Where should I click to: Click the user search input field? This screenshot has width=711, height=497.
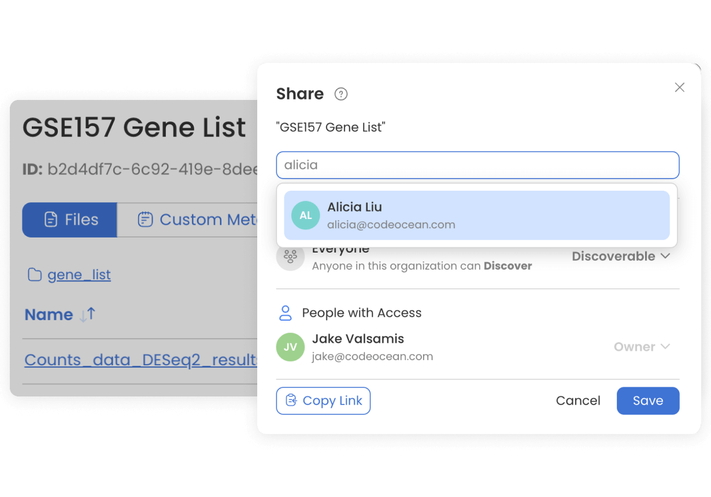(477, 165)
